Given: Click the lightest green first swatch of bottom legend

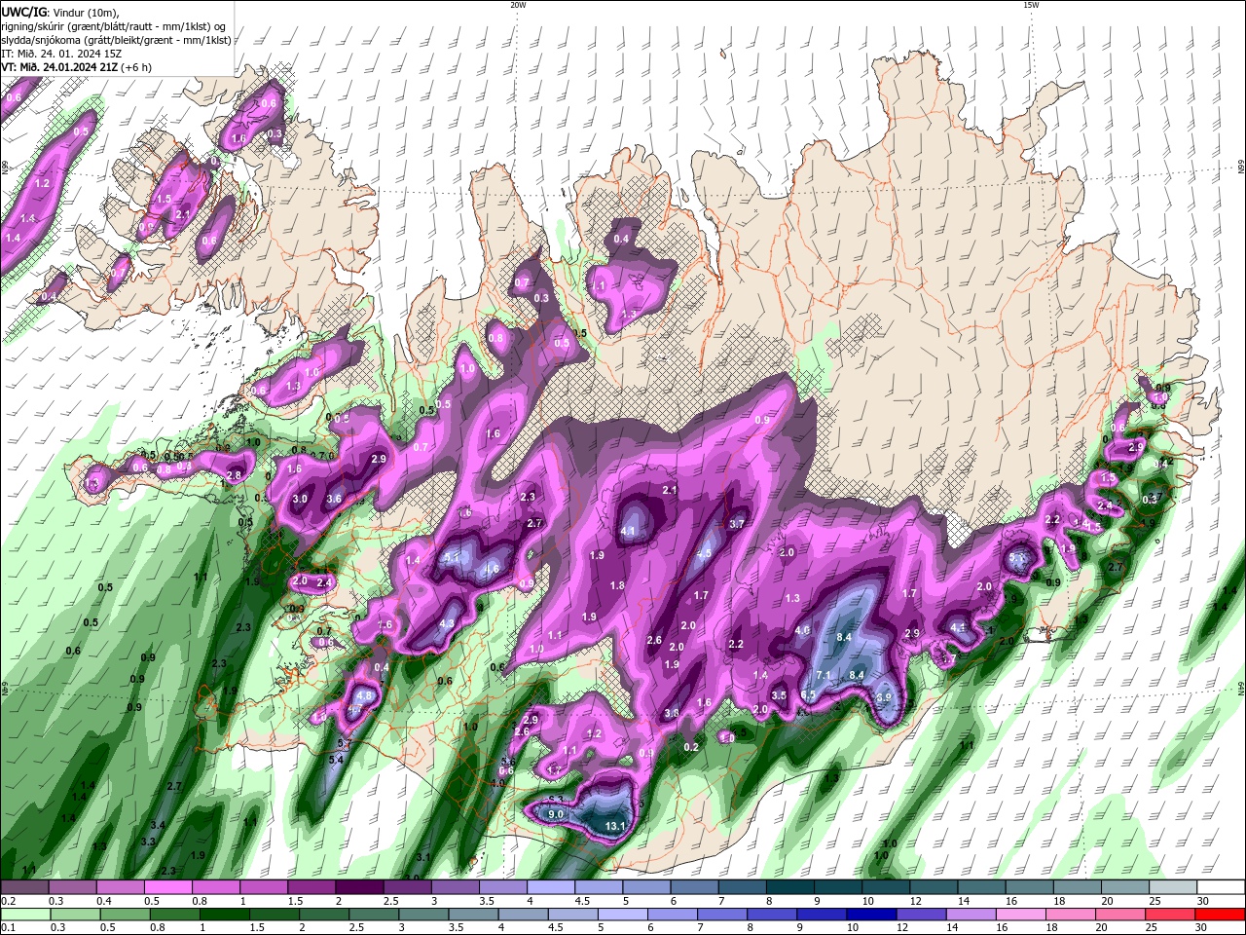Looking at the screenshot, I should tap(25, 914).
